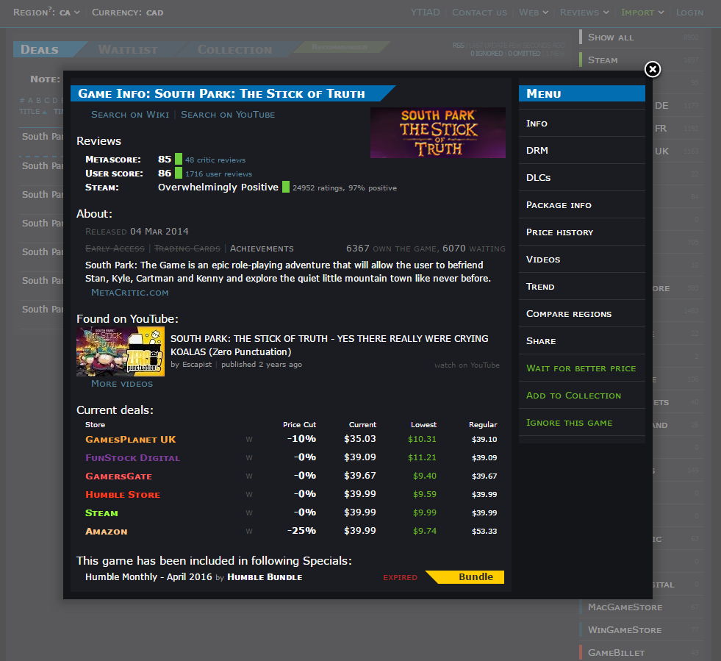721x661 pixels.
Task: Select GameBillet store filter
Action: point(641,653)
